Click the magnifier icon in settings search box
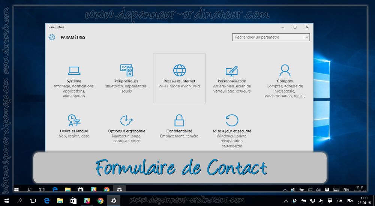 pyautogui.click(x=306, y=37)
